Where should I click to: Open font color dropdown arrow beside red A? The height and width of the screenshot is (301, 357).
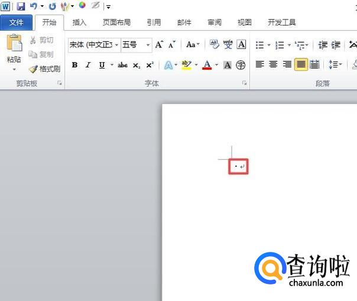(x=216, y=65)
